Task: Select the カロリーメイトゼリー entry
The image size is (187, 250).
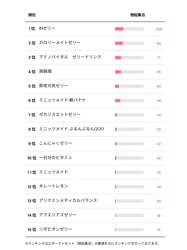Action: coord(60,43)
